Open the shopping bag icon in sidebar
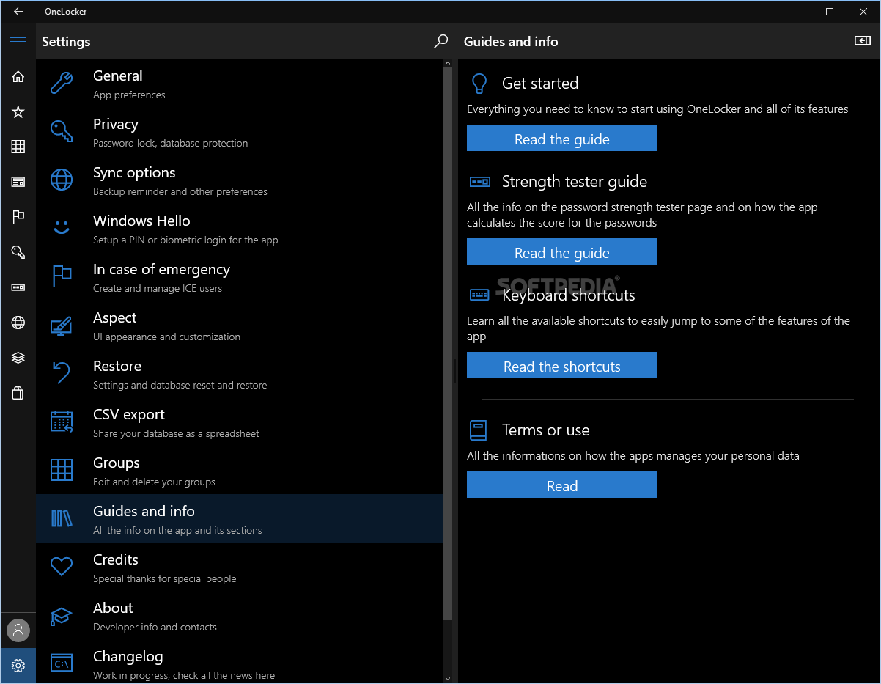This screenshot has width=881, height=684. [x=18, y=393]
